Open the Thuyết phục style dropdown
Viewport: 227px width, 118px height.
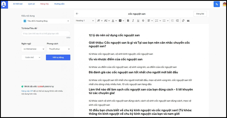(59, 49)
